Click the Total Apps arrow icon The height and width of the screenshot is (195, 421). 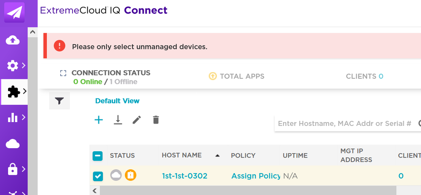tap(213, 76)
